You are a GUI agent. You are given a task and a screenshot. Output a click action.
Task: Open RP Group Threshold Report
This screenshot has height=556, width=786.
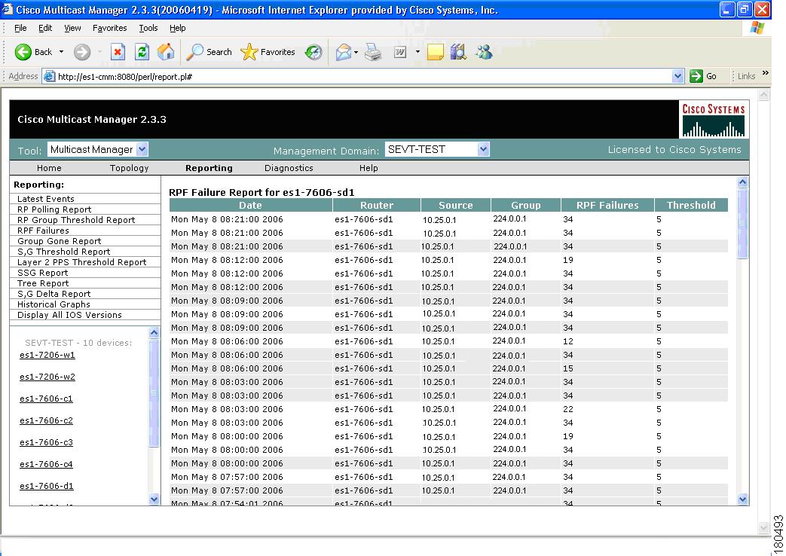coord(76,220)
